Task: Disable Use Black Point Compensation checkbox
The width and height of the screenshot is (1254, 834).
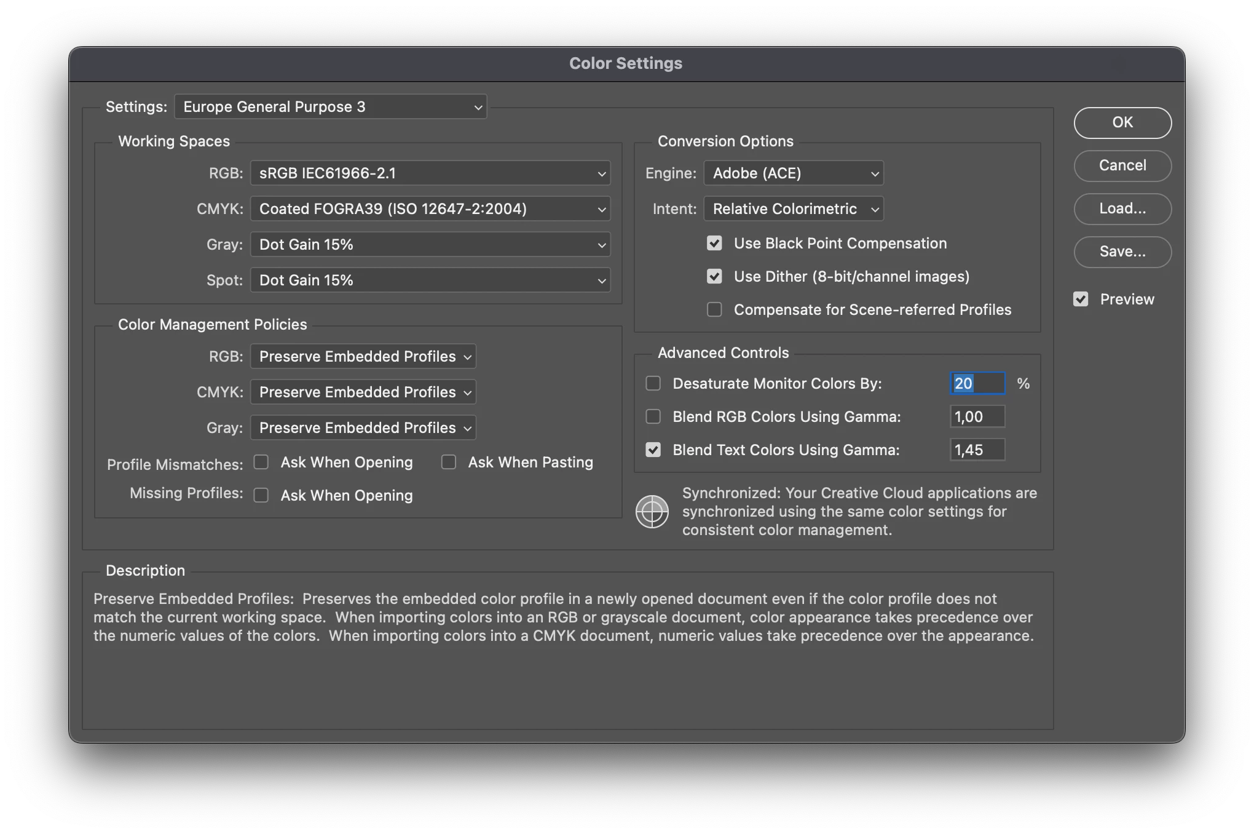Action: pos(714,244)
